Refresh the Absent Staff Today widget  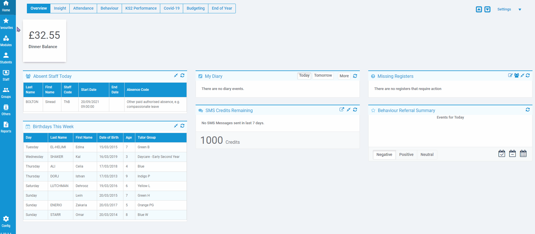(x=182, y=76)
